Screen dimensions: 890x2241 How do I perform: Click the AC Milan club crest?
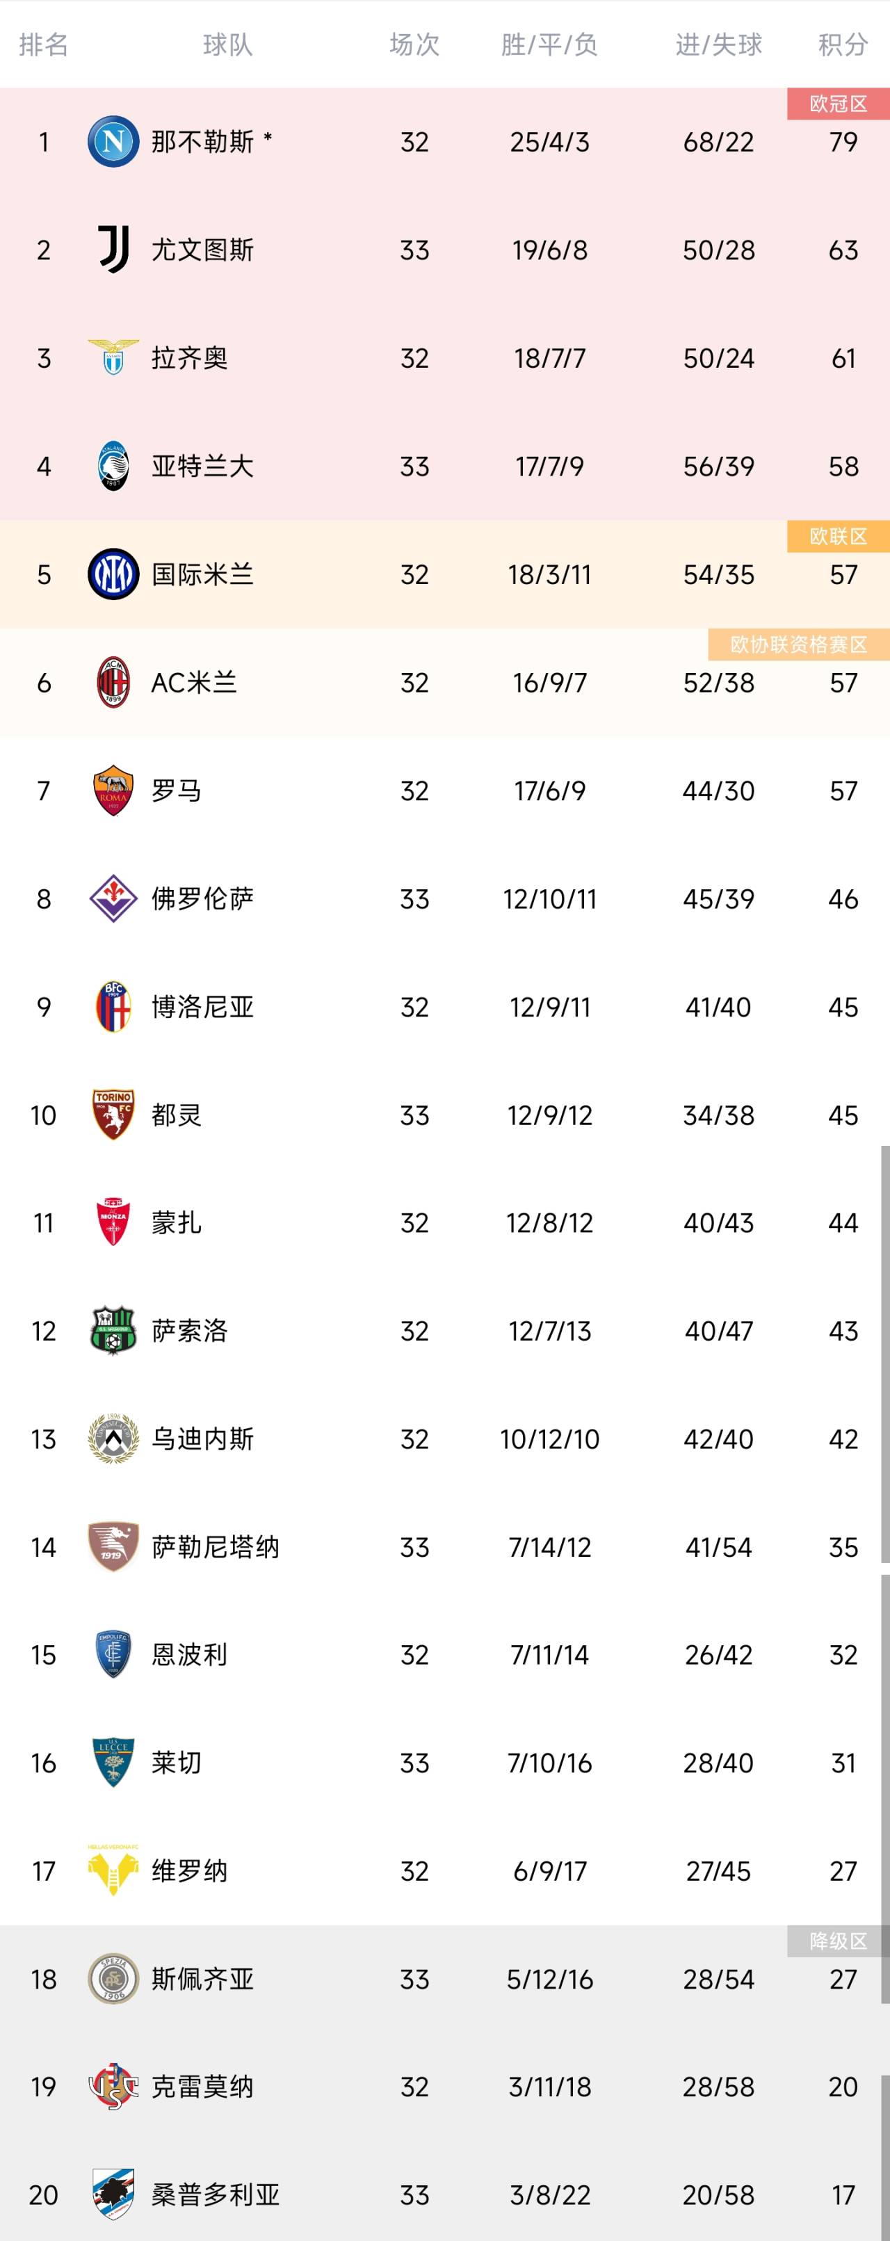point(113,683)
